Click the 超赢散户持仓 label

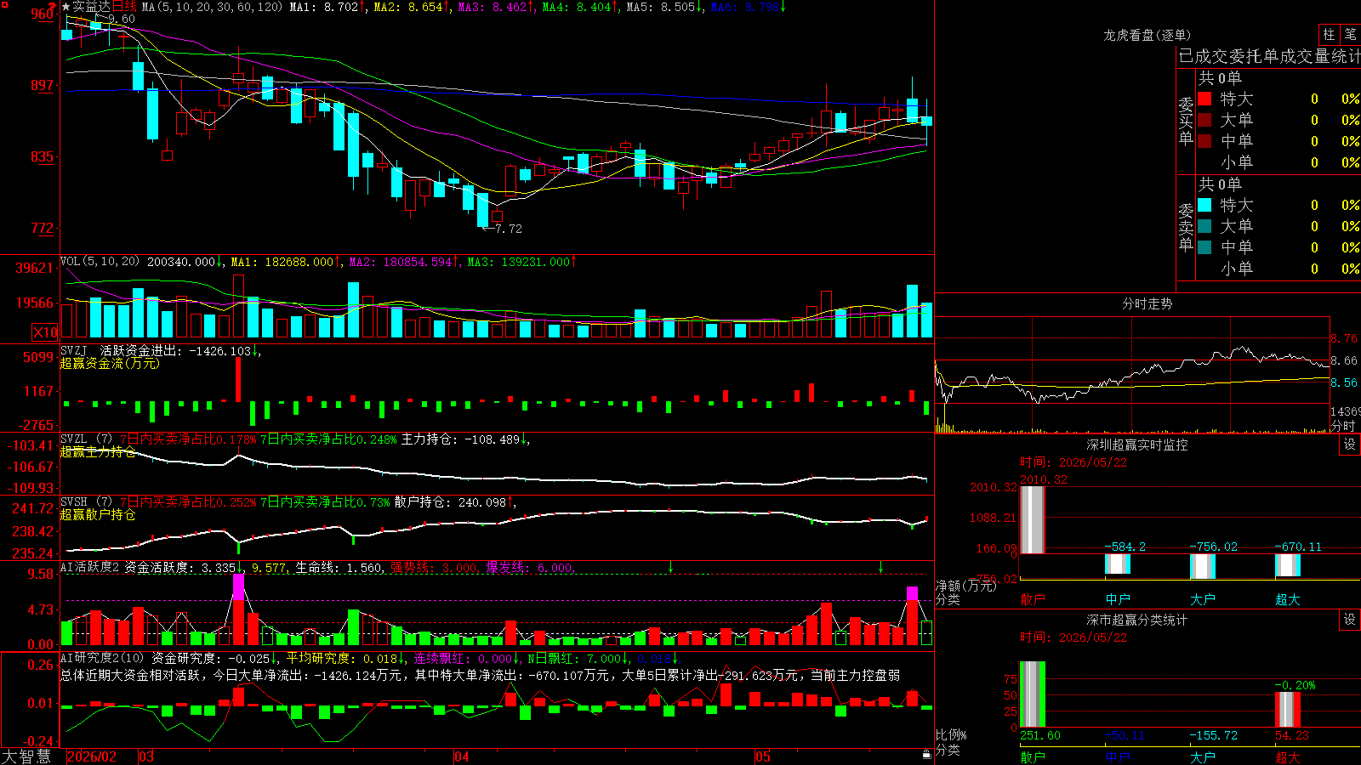[98, 514]
